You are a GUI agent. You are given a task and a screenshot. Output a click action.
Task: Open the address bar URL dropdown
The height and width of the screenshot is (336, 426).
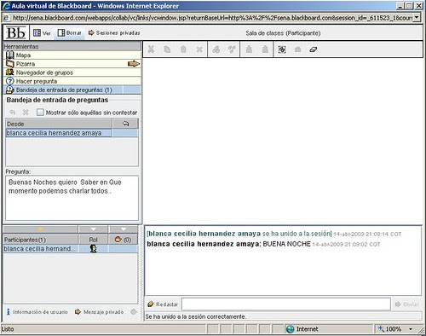[417, 18]
